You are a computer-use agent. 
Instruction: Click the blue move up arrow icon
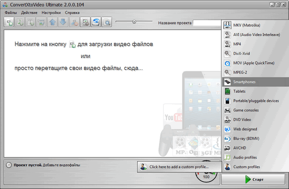52,22
